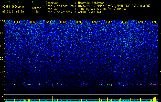Select the A504HB(yagi 4el) antenna text

pyautogui.click(x=90, y=12)
